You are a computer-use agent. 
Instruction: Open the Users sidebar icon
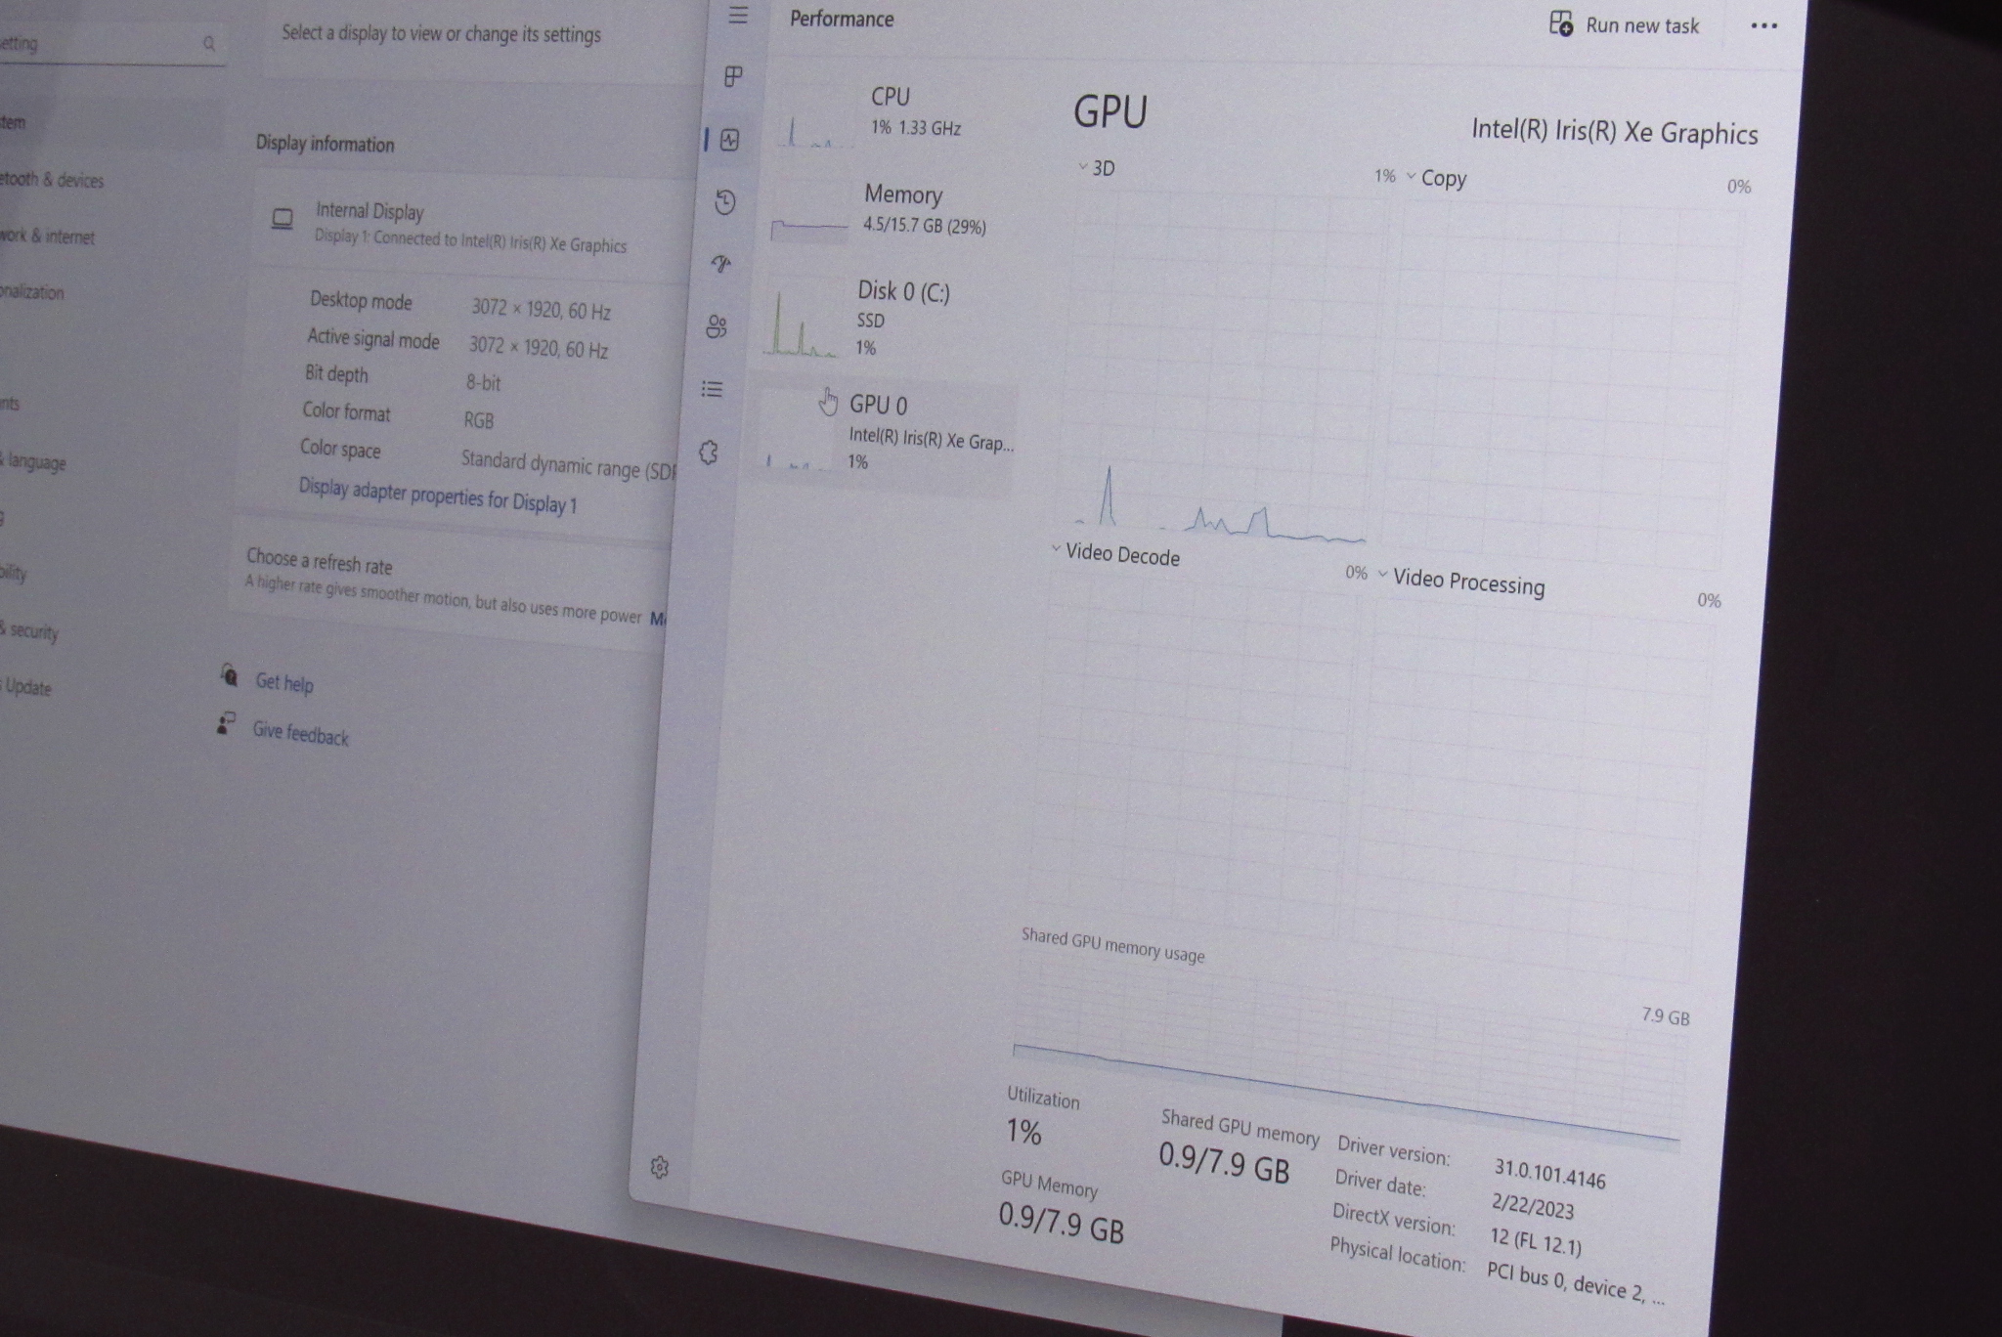coord(717,326)
